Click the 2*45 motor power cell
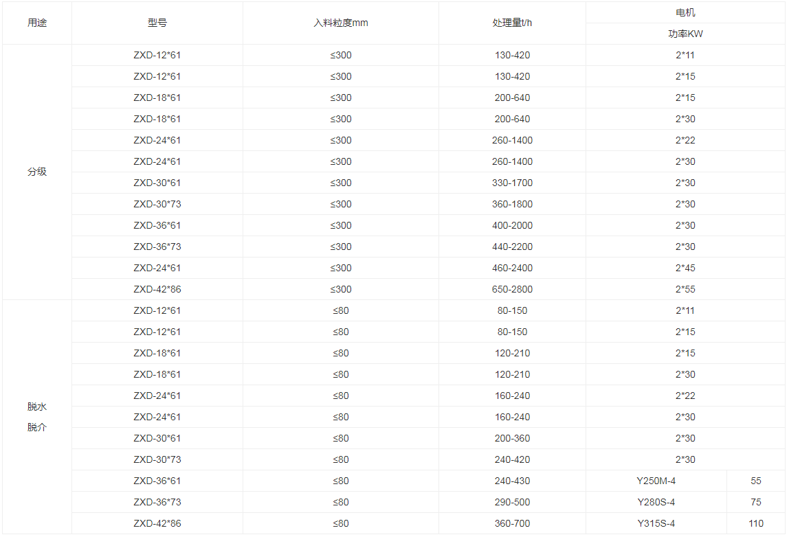Screen dimensions: 789x537 click(x=685, y=268)
